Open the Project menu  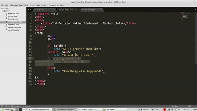pyautogui.click(x=44, y=5)
